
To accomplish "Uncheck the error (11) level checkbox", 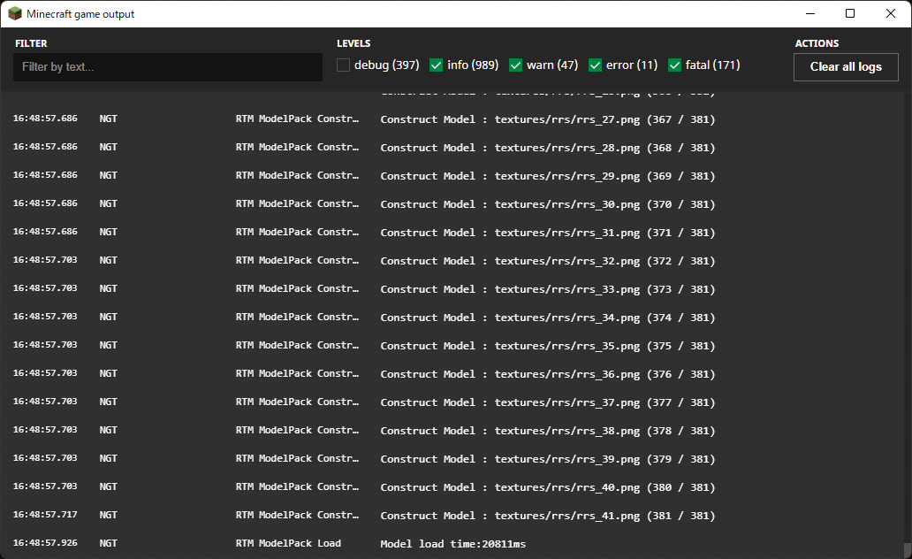I will [595, 65].
